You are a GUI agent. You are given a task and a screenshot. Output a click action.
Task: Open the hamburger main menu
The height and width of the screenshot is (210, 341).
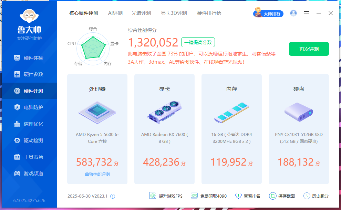click(x=307, y=13)
